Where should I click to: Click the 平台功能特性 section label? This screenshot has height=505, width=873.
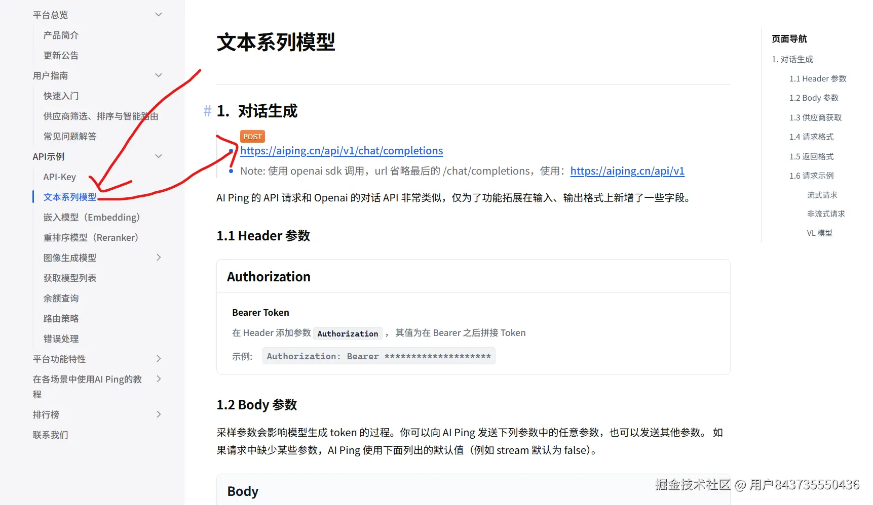click(x=59, y=359)
